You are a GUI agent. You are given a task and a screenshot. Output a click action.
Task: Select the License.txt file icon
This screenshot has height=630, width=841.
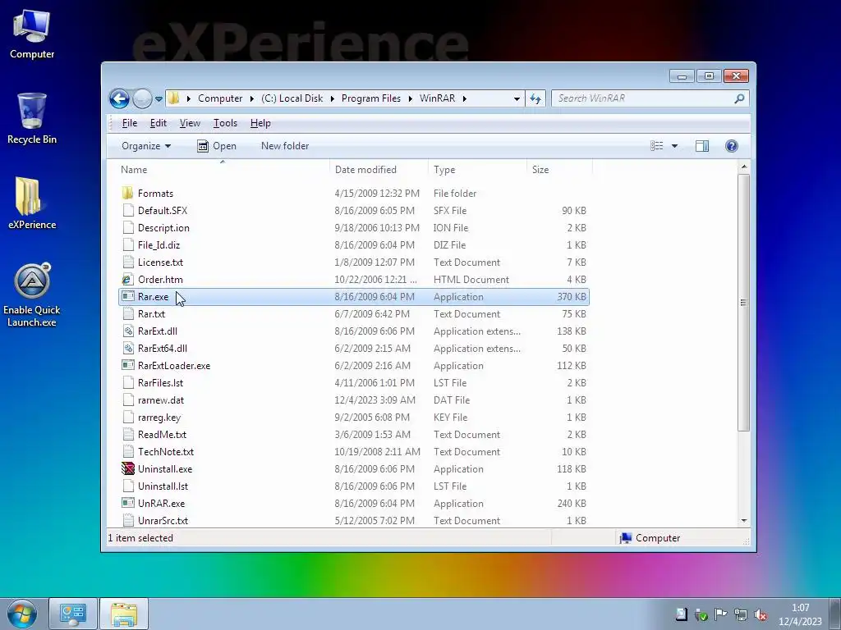point(127,262)
